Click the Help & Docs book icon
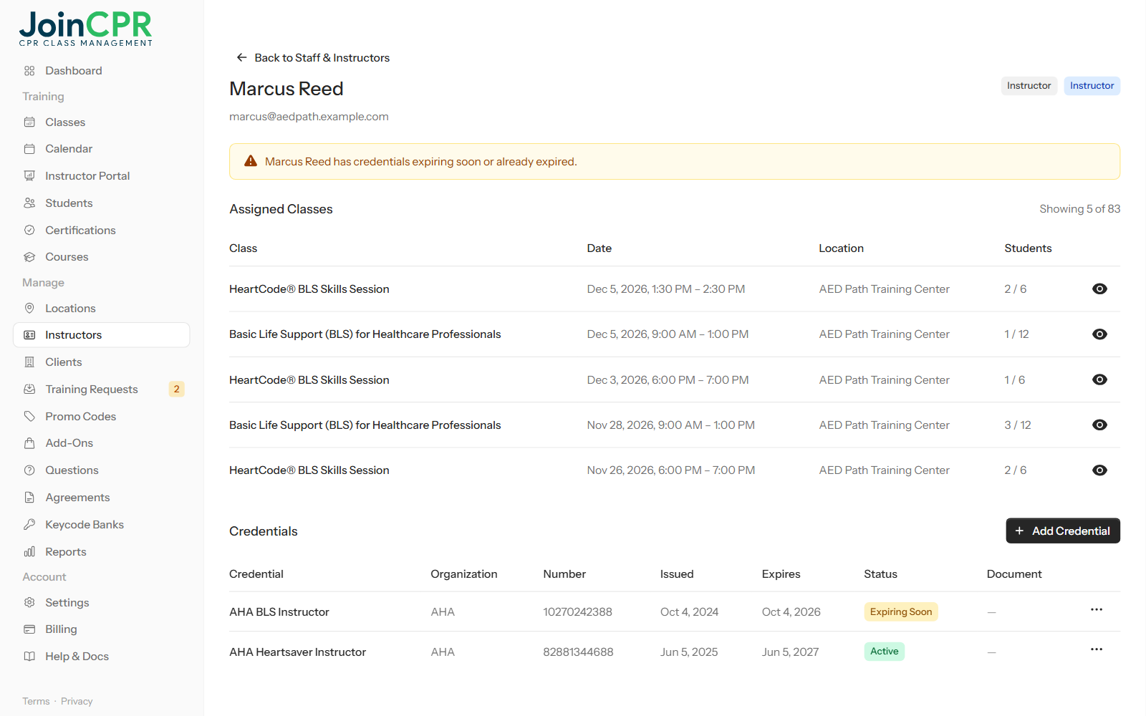 [29, 657]
